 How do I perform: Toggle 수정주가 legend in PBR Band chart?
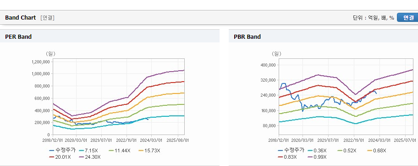coord(291,150)
